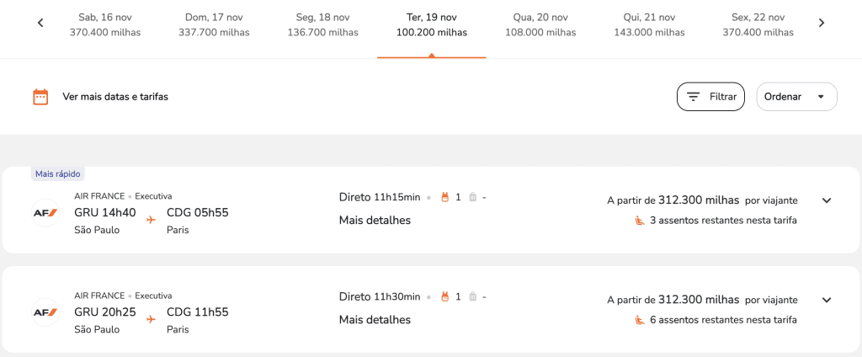Click the previous dates left arrow
This screenshot has height=357, width=862.
coord(40,24)
